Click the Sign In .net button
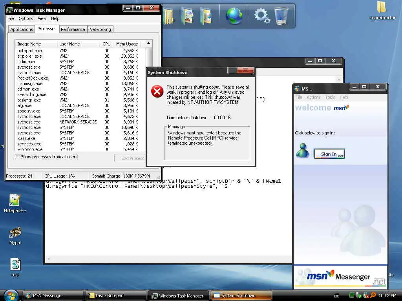The height and width of the screenshot is (301, 402). (329, 154)
